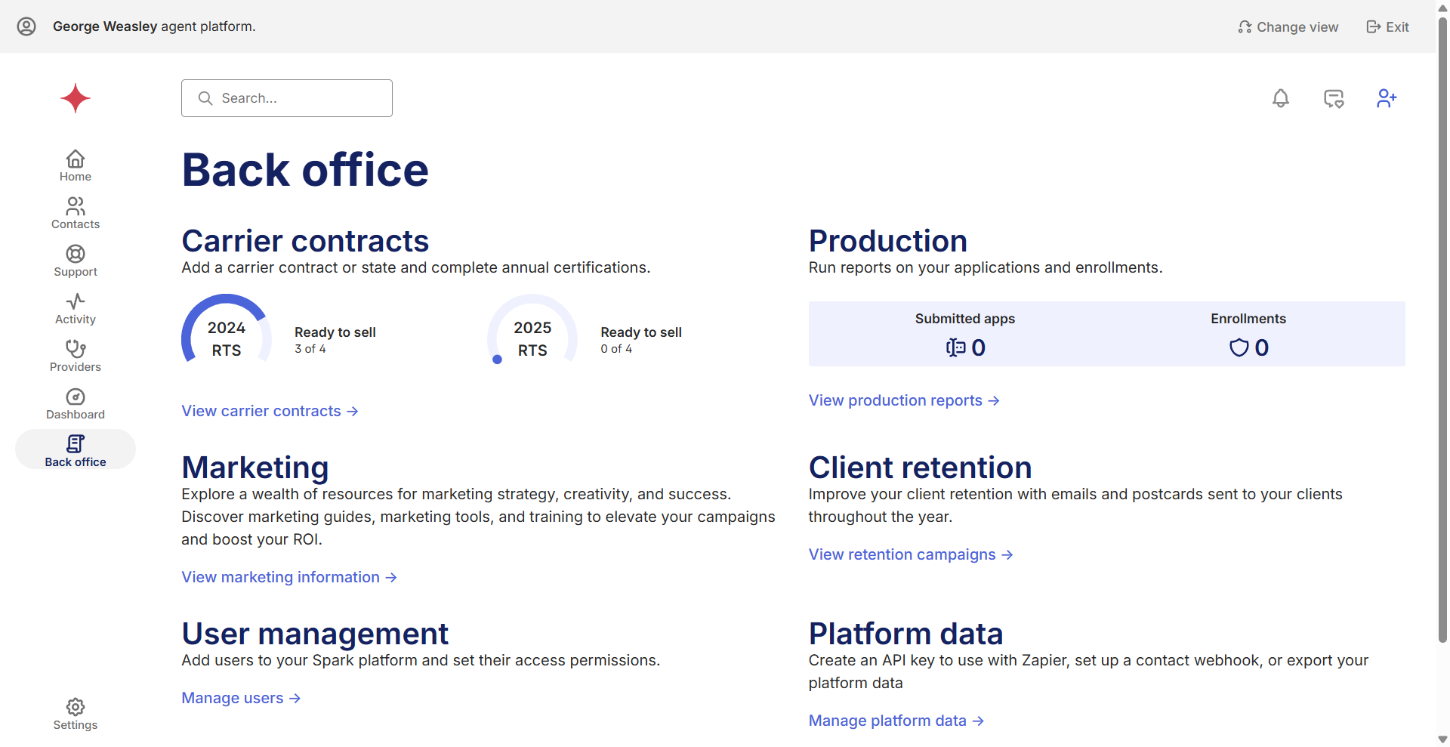Click the Search input field
This screenshot has height=747, width=1450.
pyautogui.click(x=287, y=98)
